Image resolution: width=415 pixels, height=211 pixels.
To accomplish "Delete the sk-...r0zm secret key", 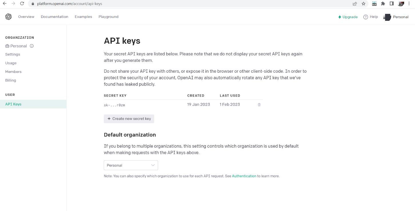I will coord(259,105).
